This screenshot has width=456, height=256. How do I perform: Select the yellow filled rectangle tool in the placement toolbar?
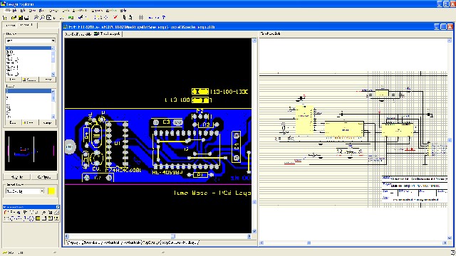click(x=38, y=218)
